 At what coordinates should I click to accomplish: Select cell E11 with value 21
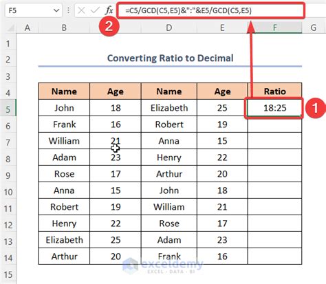[x=222, y=207]
